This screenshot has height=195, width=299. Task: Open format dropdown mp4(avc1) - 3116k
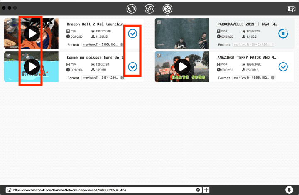103,44
